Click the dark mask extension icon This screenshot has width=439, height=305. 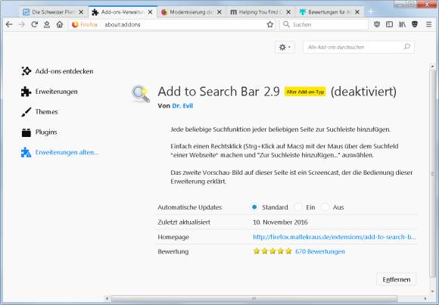point(415,25)
